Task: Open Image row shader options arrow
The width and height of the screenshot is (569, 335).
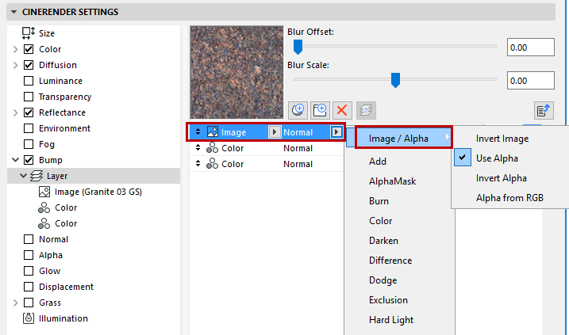Action: 275,132
